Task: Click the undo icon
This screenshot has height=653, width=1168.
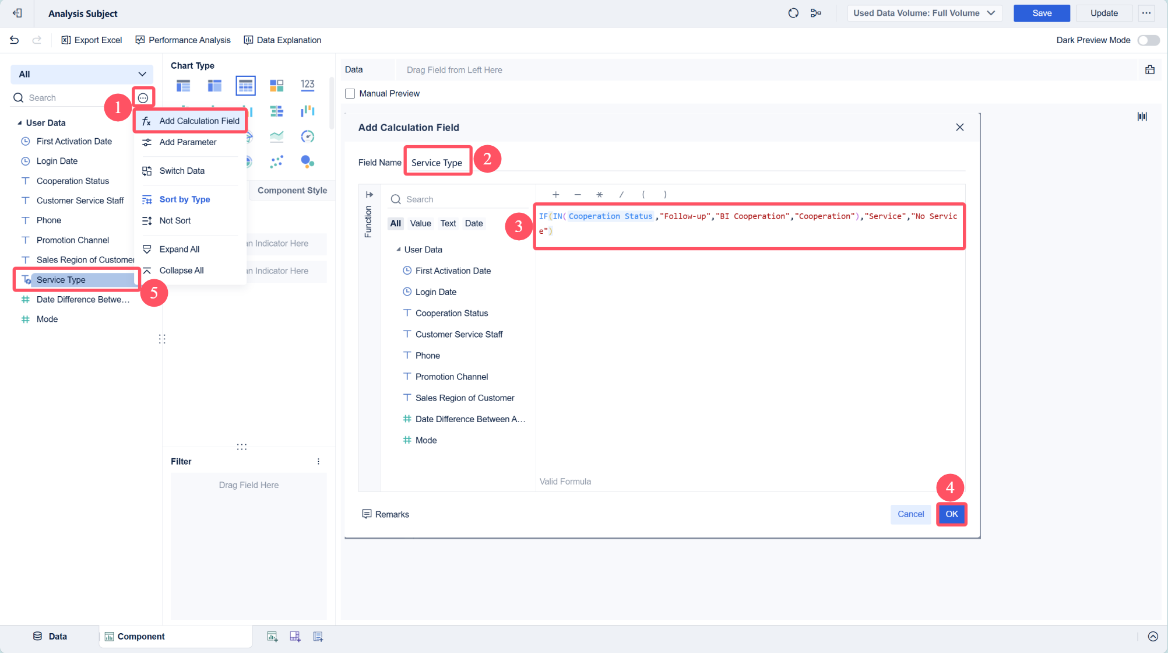Action: click(x=14, y=40)
